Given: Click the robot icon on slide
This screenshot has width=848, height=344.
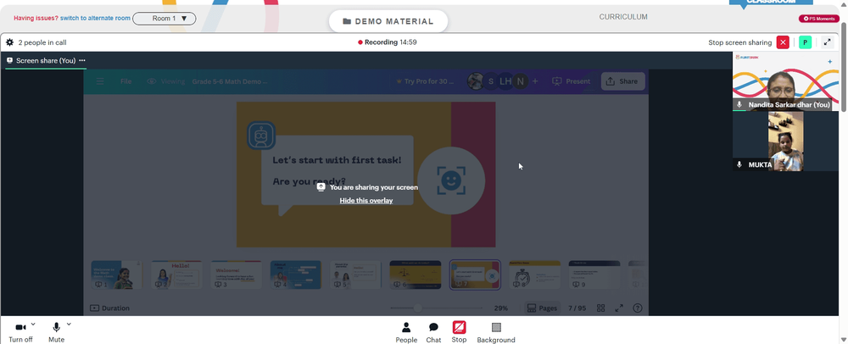Looking at the screenshot, I should point(261,136).
